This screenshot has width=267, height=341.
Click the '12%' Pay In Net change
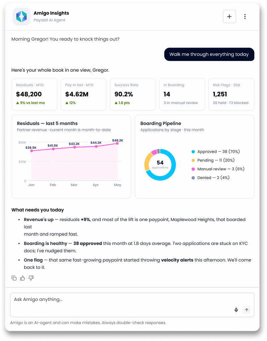70,103
